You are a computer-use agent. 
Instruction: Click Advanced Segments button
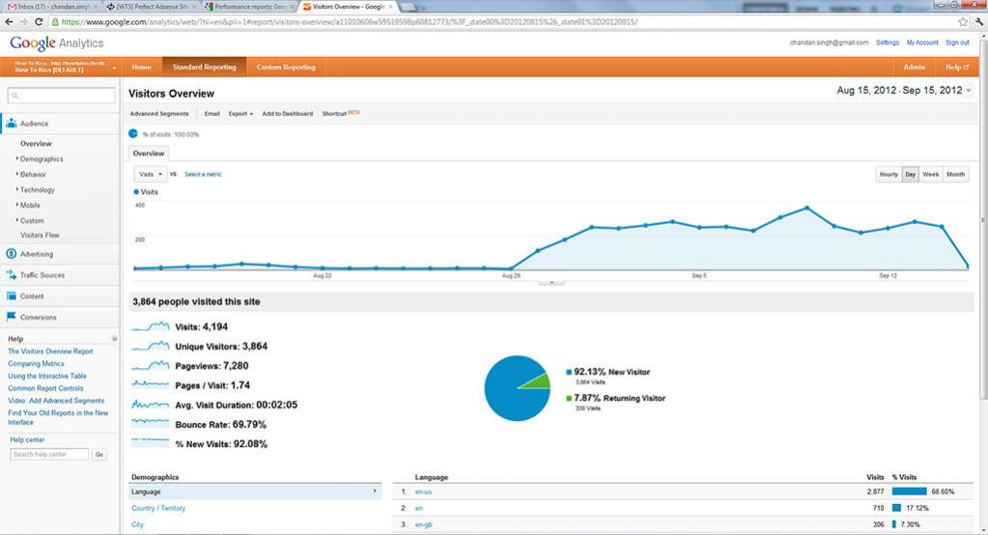click(159, 113)
